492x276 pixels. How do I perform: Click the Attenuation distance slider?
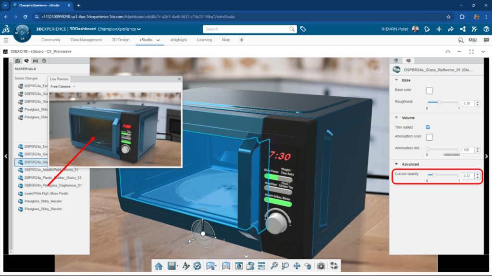(x=443, y=149)
